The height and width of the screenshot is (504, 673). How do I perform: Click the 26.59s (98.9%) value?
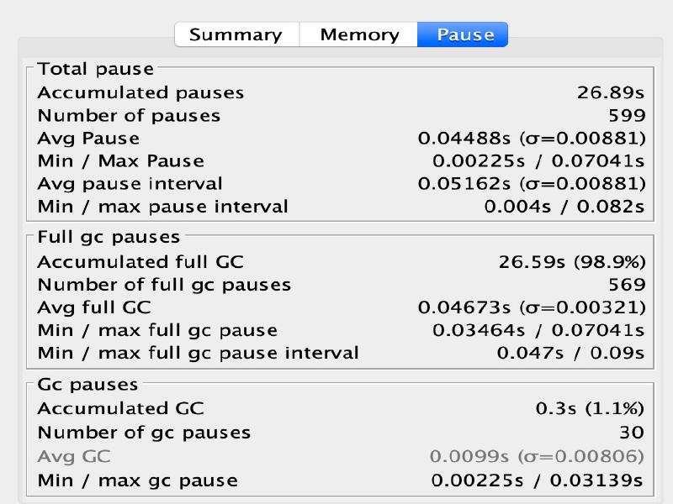[x=571, y=262]
